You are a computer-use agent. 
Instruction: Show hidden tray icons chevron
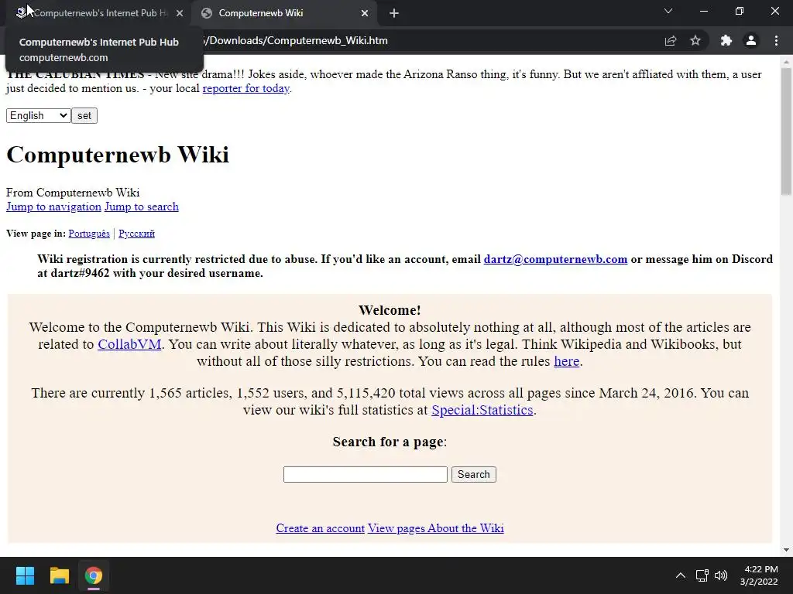(681, 575)
